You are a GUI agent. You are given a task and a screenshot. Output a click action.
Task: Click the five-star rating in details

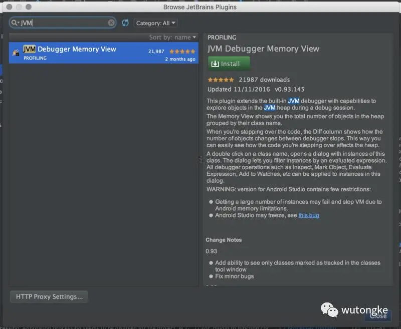tap(221, 80)
